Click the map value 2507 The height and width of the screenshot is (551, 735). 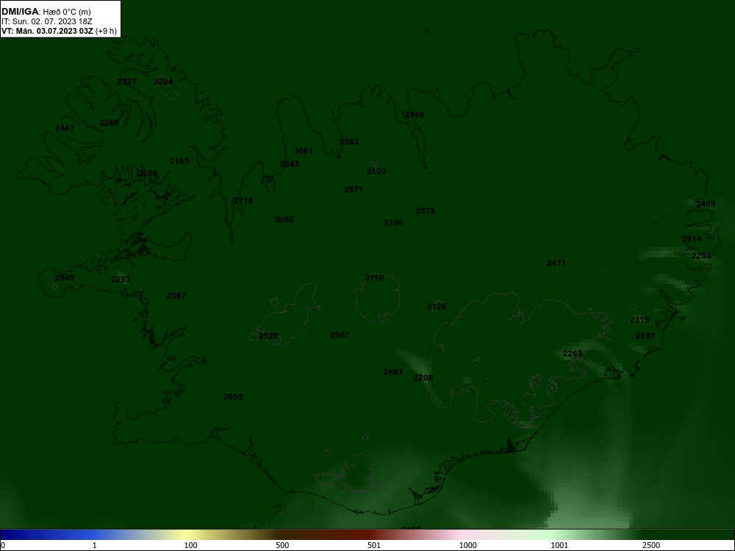pos(340,335)
